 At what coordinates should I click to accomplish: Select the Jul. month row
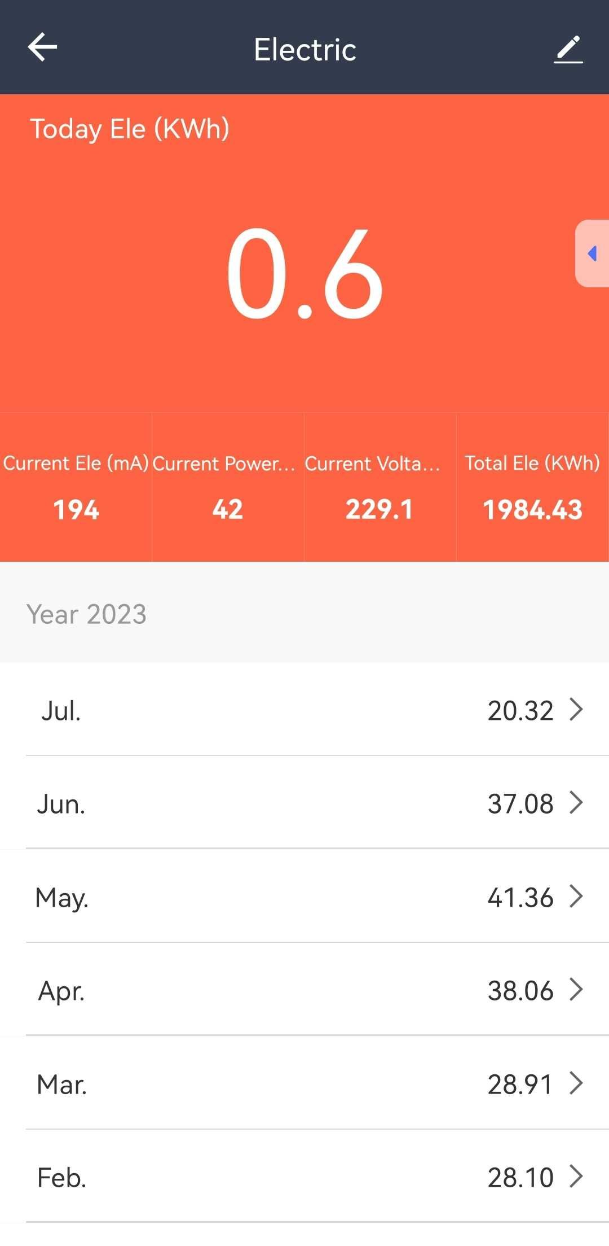304,709
